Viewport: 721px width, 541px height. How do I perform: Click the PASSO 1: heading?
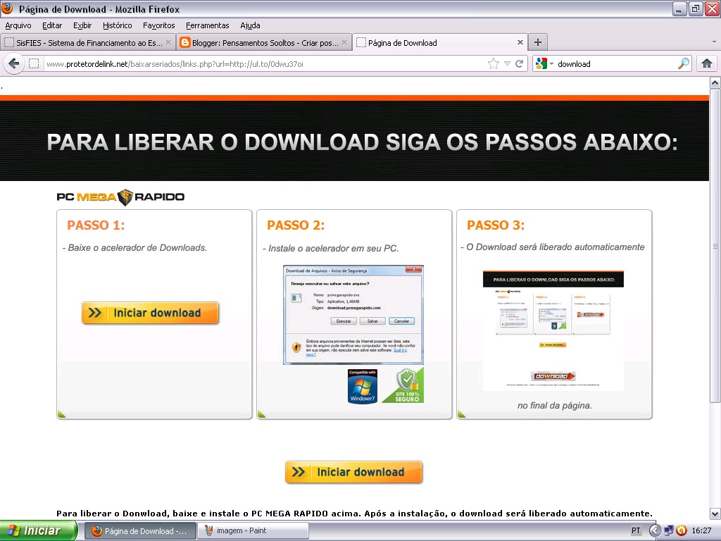[96, 225]
